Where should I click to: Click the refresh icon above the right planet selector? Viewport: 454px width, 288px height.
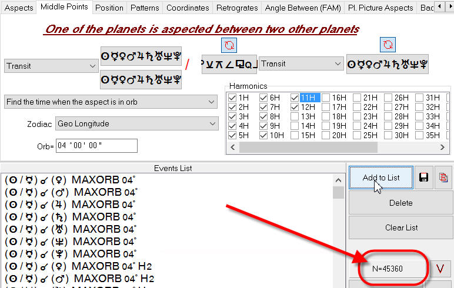[388, 45]
